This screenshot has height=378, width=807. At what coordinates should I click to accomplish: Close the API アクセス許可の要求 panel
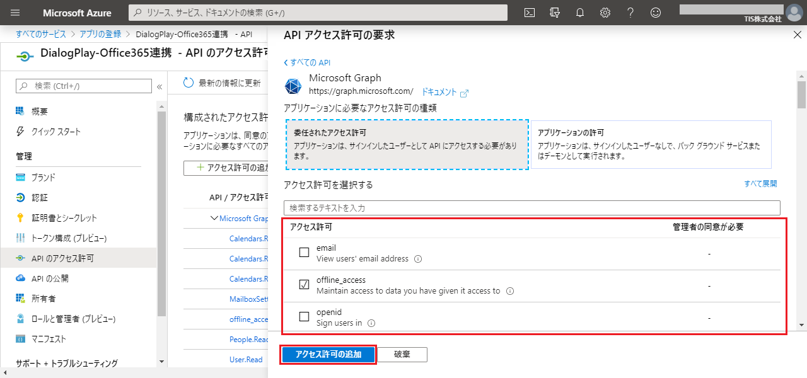797,36
